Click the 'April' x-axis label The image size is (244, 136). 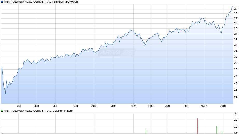tap(223, 106)
